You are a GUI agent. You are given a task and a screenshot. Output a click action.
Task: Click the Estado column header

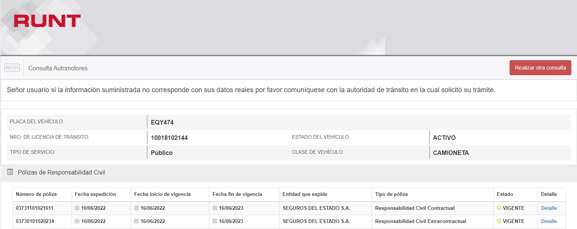point(505,194)
